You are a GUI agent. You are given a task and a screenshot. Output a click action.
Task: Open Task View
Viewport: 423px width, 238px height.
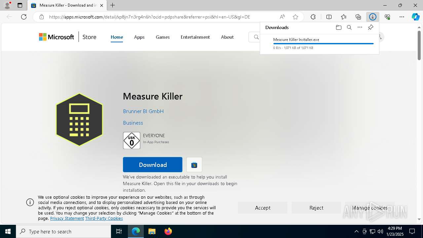(119, 231)
